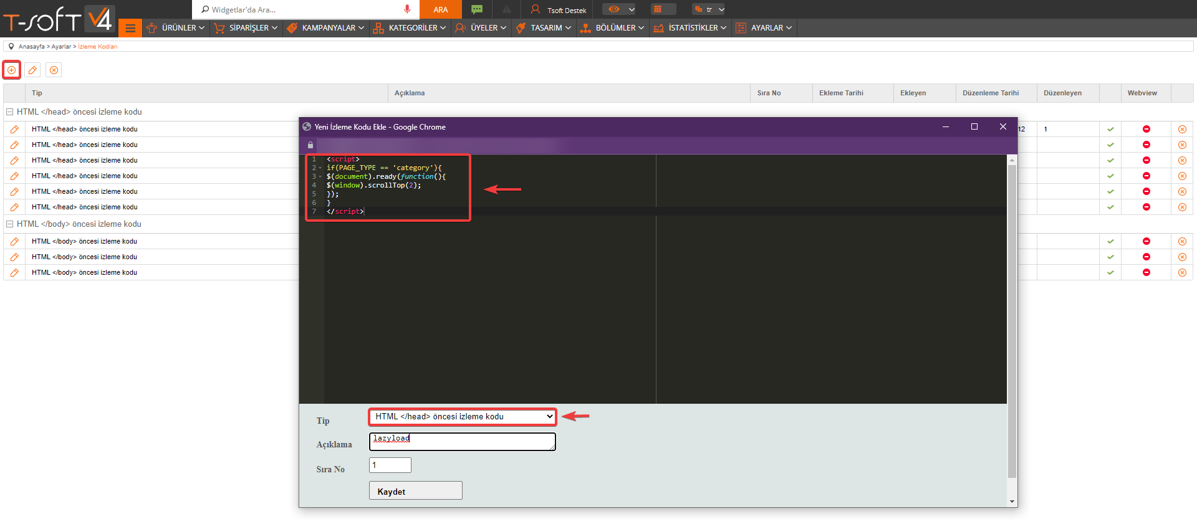Open the KAMPANYALAR menu
The width and height of the screenshot is (1197, 524).
325,28
